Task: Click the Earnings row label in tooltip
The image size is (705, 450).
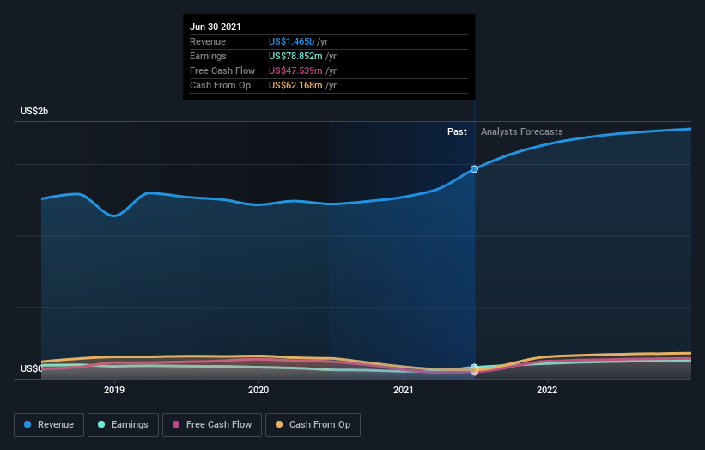Action: [x=208, y=56]
